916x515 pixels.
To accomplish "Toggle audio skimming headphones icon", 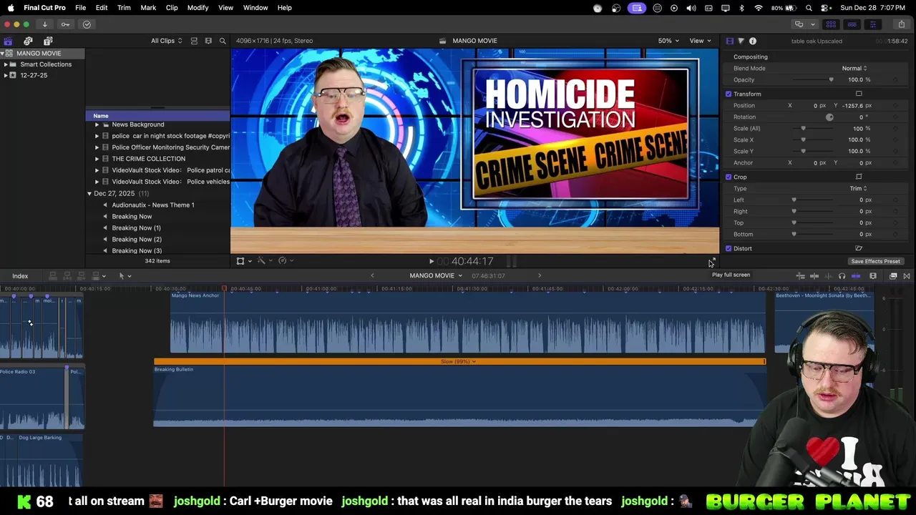I will 842,276.
